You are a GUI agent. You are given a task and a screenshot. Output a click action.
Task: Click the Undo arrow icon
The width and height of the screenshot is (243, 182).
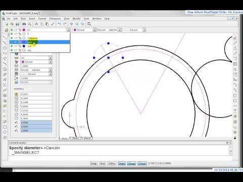(x=59, y=24)
